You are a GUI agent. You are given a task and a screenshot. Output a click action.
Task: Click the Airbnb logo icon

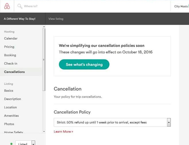point(7,6)
